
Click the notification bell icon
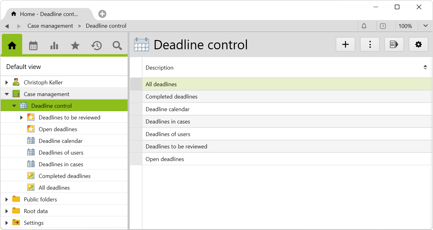364,26
